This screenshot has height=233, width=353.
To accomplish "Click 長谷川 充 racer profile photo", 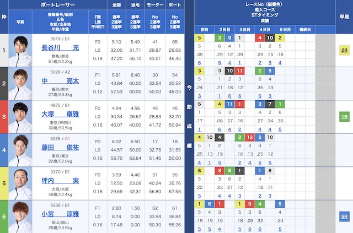I will (20, 51).
